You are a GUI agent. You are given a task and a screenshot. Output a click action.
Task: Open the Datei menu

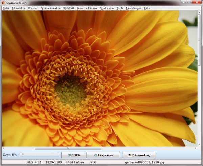(6, 8)
